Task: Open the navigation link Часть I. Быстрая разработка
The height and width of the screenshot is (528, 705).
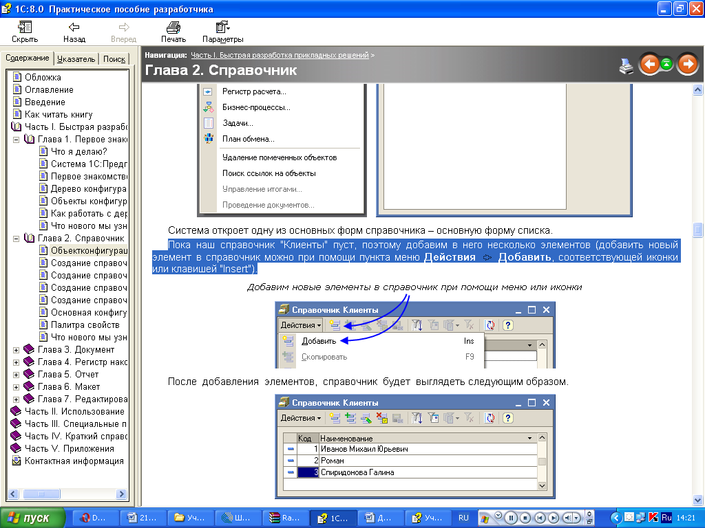Action: (280, 55)
